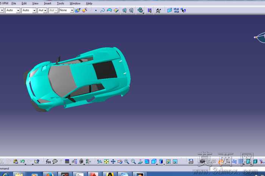Open the File menu
The width and height of the screenshot is (265, 176).
click(14, 3)
